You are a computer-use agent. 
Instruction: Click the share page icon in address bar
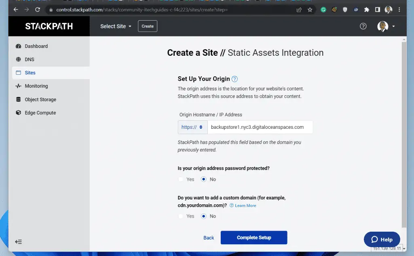click(299, 10)
